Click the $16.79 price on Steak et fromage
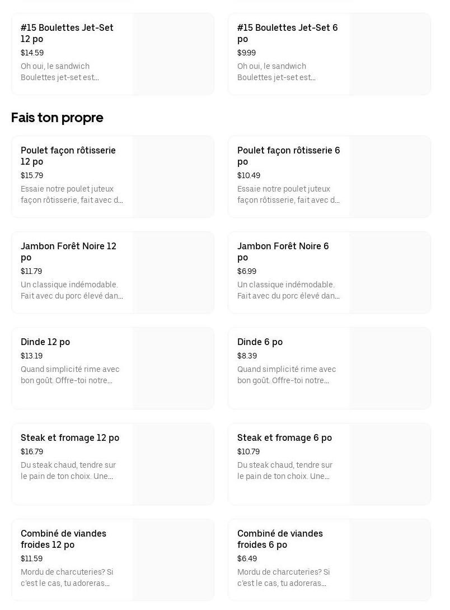The height and width of the screenshot is (610, 450). pyautogui.click(x=32, y=451)
